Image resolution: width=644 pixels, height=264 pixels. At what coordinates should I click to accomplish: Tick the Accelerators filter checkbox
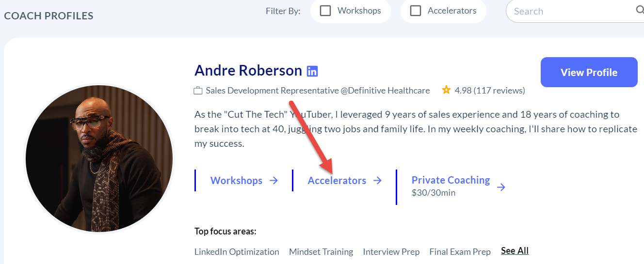[416, 11]
